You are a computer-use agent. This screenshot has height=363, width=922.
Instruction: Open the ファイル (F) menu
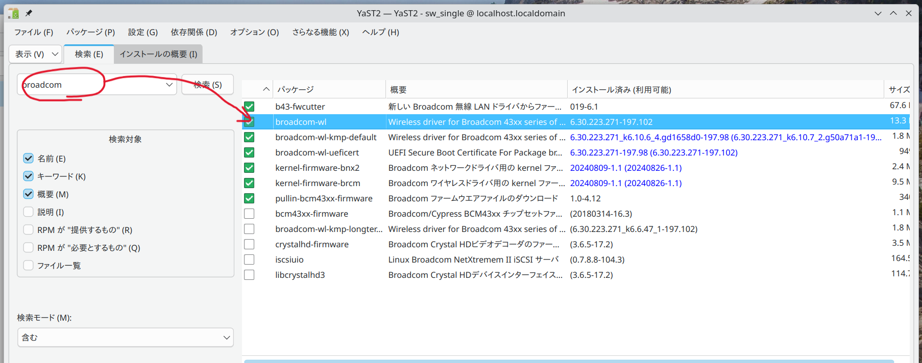34,32
